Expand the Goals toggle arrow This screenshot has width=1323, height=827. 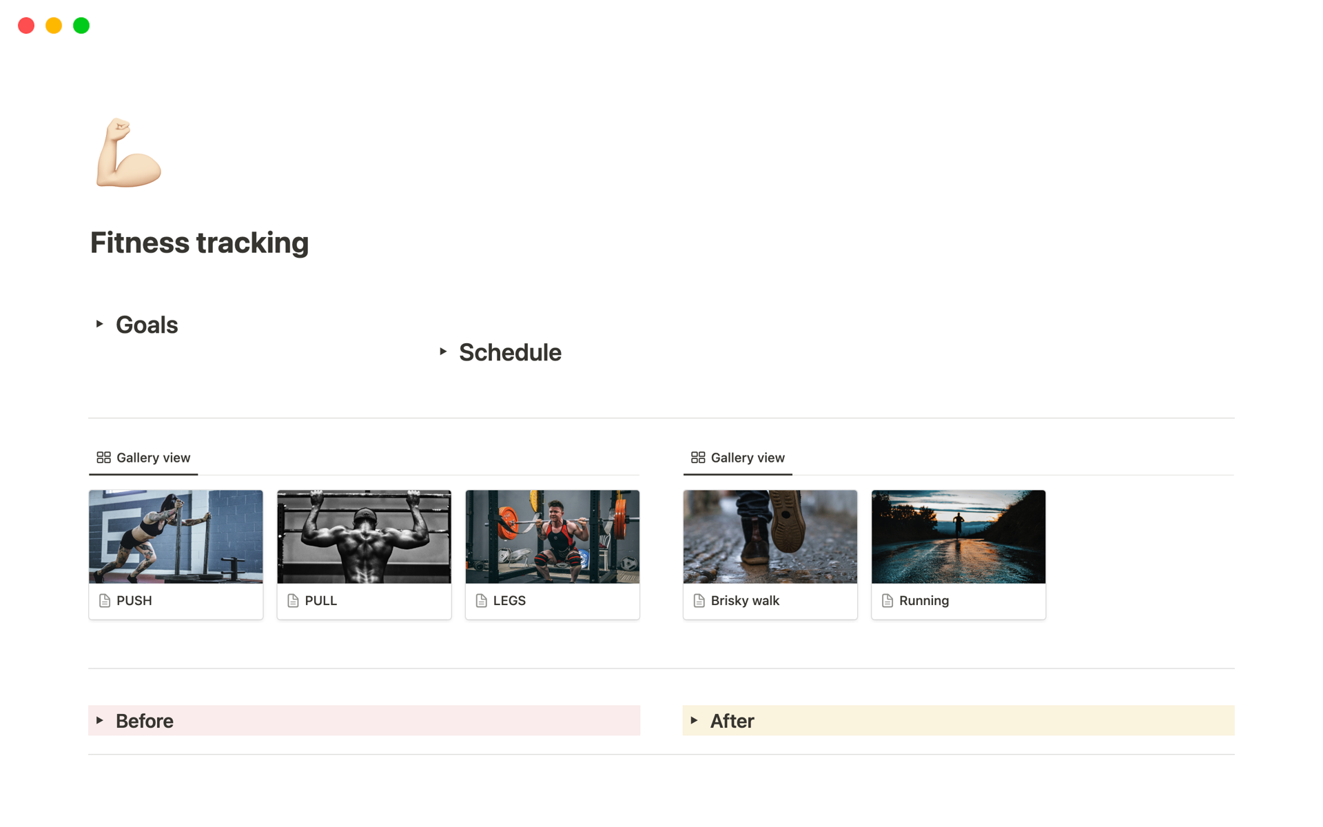click(x=99, y=324)
